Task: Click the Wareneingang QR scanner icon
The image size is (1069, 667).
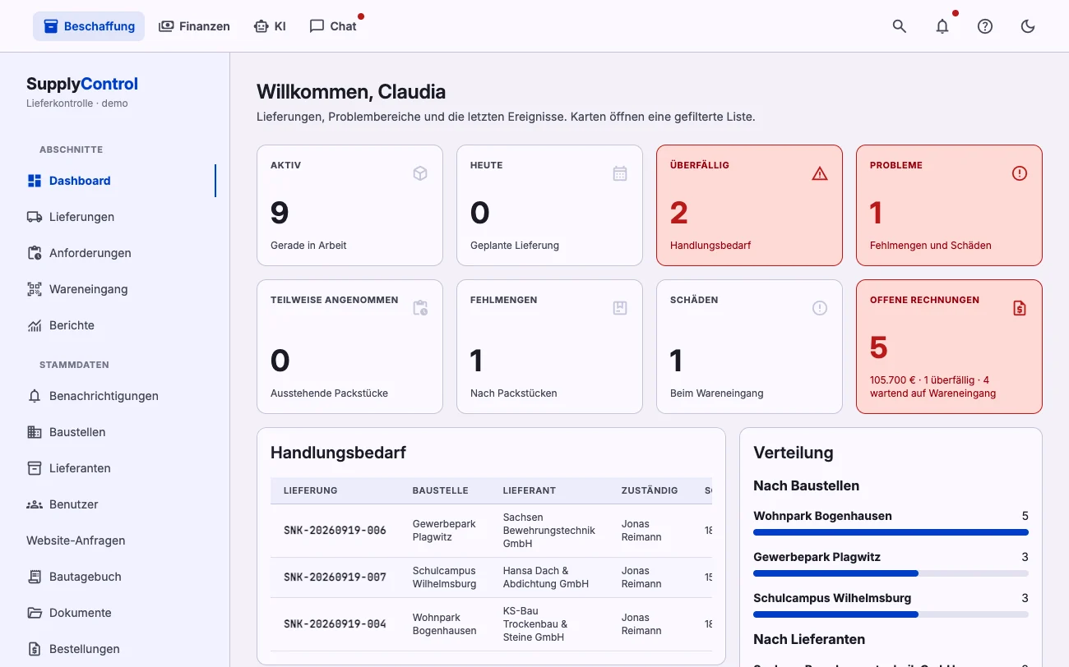Action: (35, 289)
